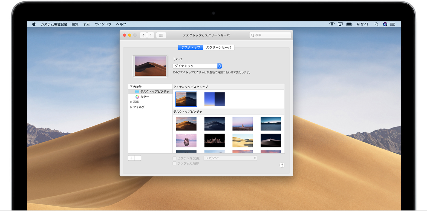
Task: Click the blue folder icon beside デスクトップピクチャ
Action: pos(137,92)
